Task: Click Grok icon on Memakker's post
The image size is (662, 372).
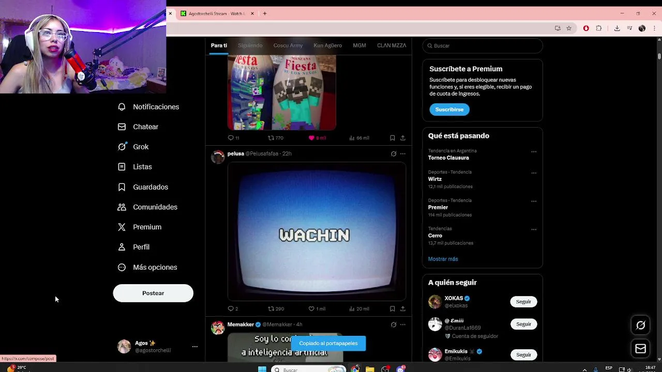Action: [x=394, y=324]
